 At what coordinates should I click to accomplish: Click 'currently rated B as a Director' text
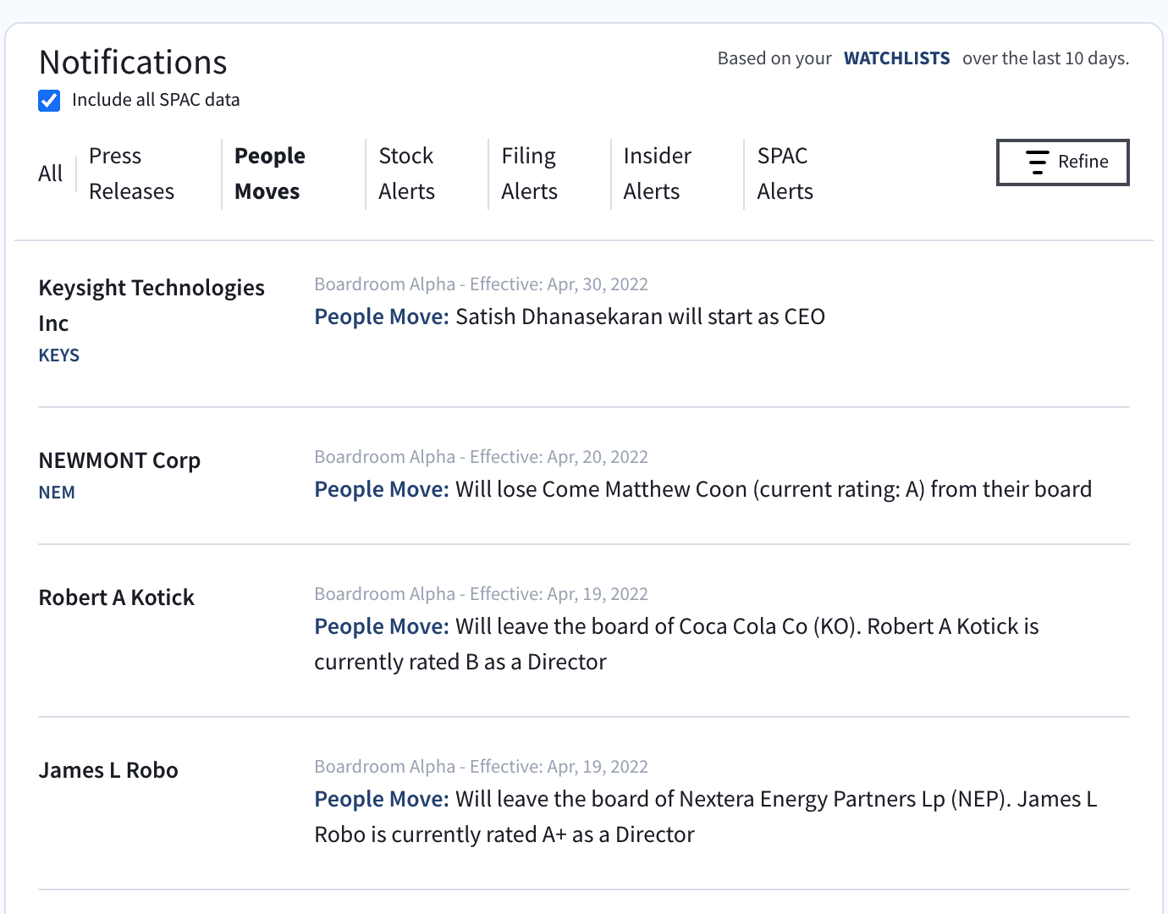click(460, 662)
